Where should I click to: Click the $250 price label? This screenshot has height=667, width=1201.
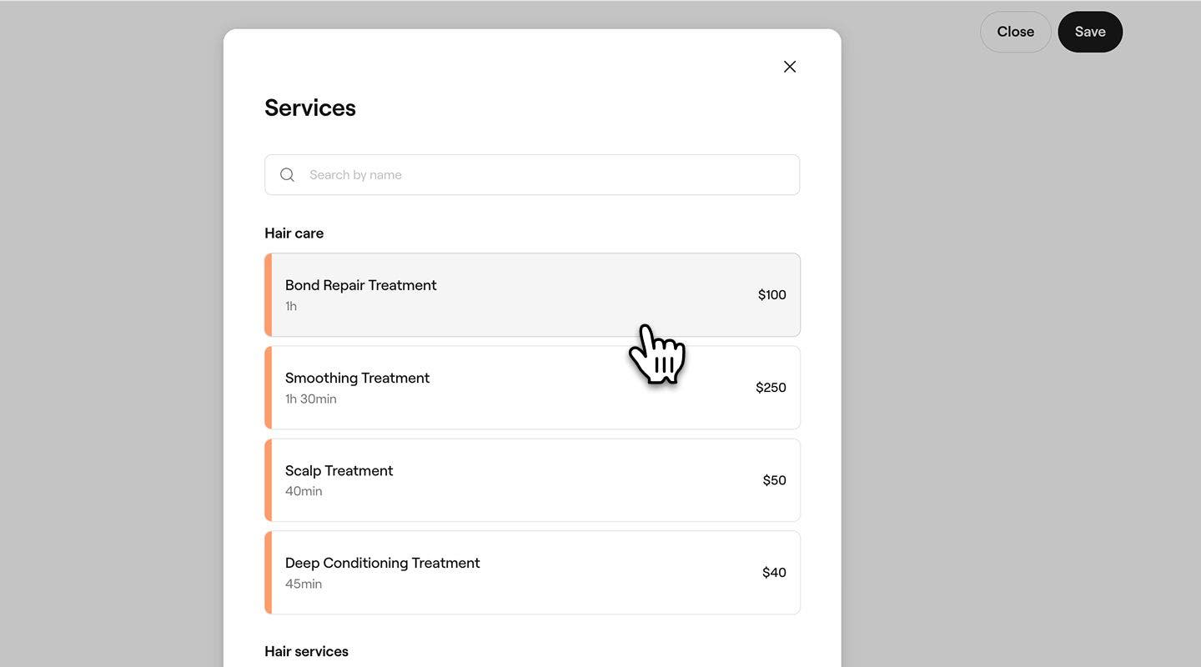pos(771,388)
